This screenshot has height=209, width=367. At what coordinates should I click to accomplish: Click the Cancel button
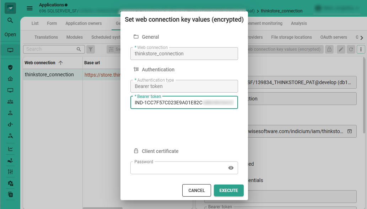coord(196,191)
